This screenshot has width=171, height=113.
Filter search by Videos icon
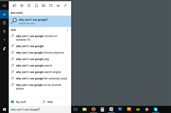tap(51, 6)
